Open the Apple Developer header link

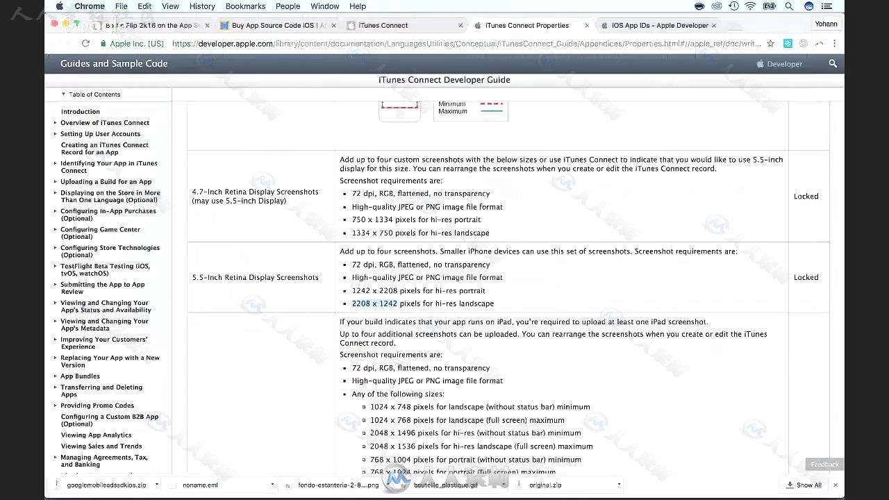pyautogui.click(x=779, y=64)
